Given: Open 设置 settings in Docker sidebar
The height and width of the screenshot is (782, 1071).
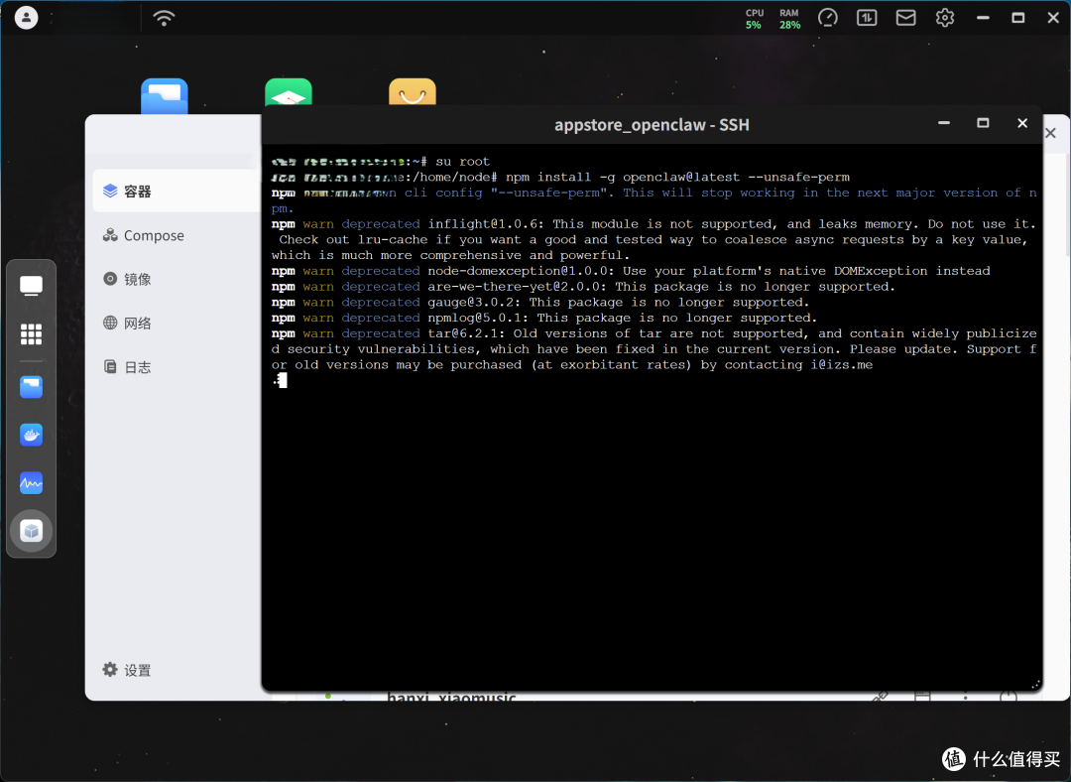Looking at the screenshot, I should coord(127,670).
